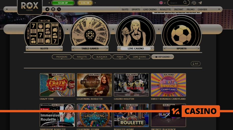Open the INSTANT menu item
Screen dimensions: 233x130
click(x=179, y=9)
